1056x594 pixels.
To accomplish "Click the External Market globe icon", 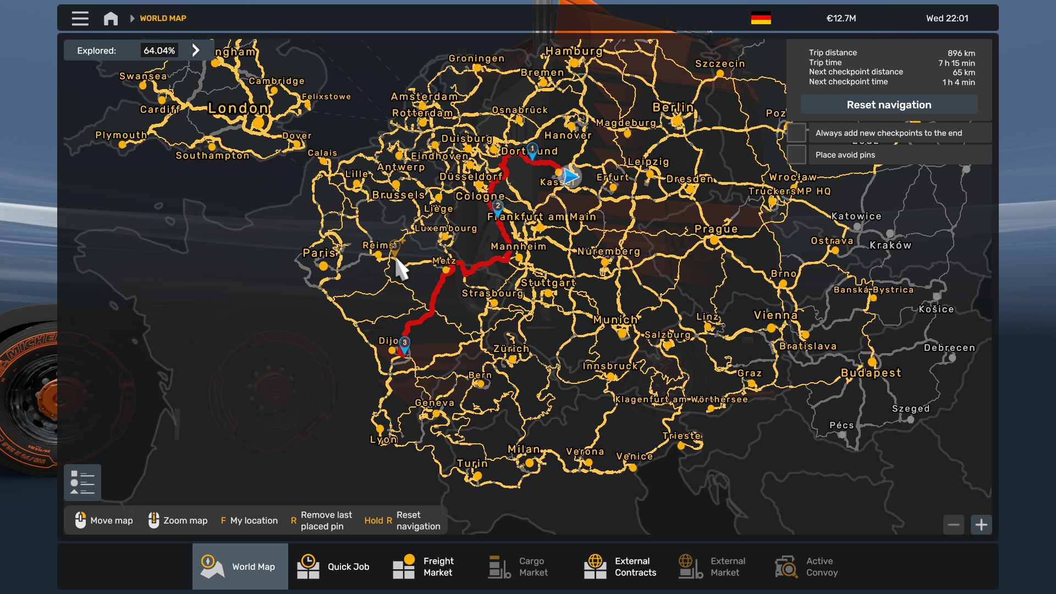I will coord(691,566).
